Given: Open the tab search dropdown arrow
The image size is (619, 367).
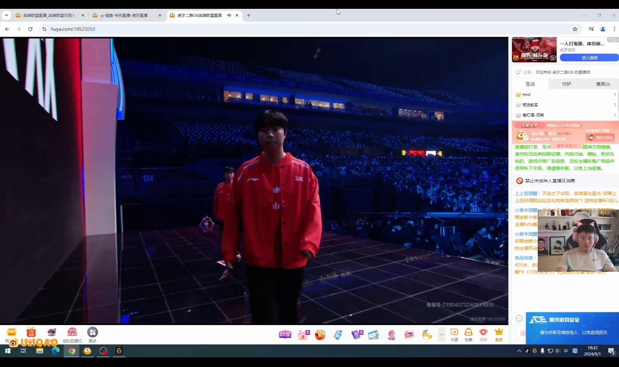Looking at the screenshot, I should pyautogui.click(x=6, y=15).
